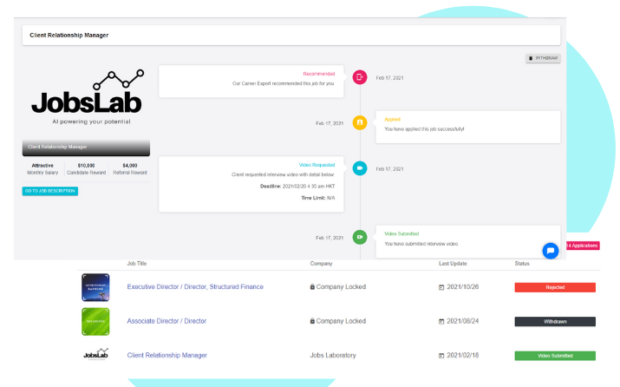The width and height of the screenshot is (620, 387).
Task: Click the Video Requested timeline card
Action: 251,184
